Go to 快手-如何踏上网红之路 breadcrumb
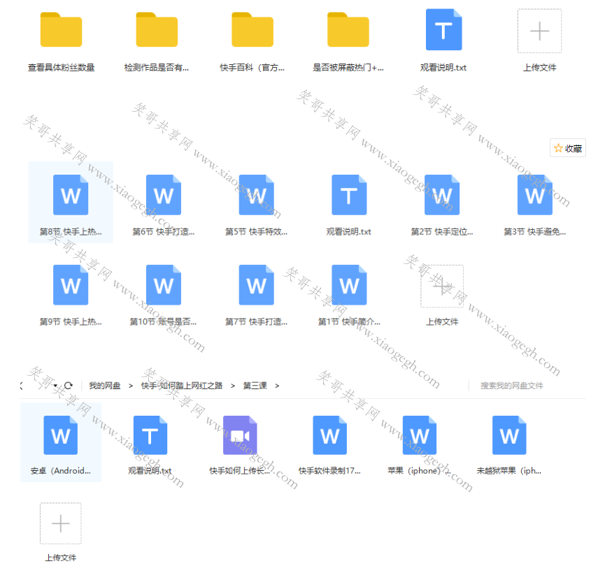 pos(182,386)
